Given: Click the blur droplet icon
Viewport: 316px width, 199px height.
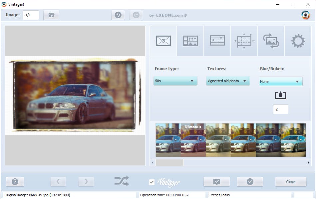Looking at the screenshot, I should [280, 95].
